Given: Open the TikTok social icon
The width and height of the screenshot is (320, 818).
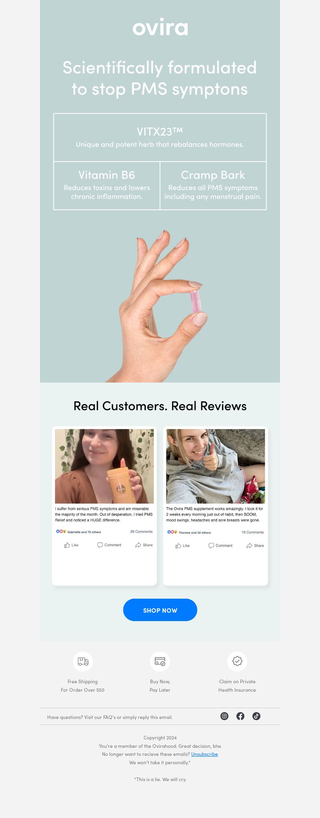Looking at the screenshot, I should click(x=256, y=716).
